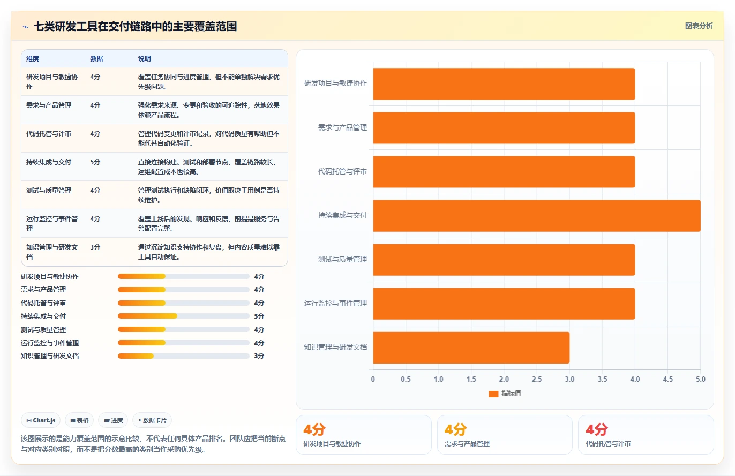Click the 运行监控与事件管理 progress bar
735x476 pixels.
tap(184, 343)
